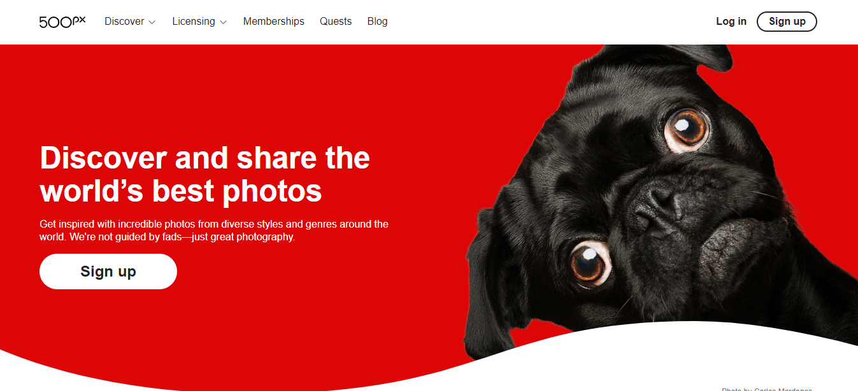Open the Discover menu label
Image resolution: width=858 pixels, height=391 pixels.
tap(124, 21)
